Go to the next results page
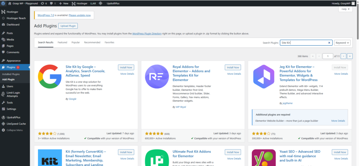This screenshot has width=359, height=166. (x=343, y=56)
